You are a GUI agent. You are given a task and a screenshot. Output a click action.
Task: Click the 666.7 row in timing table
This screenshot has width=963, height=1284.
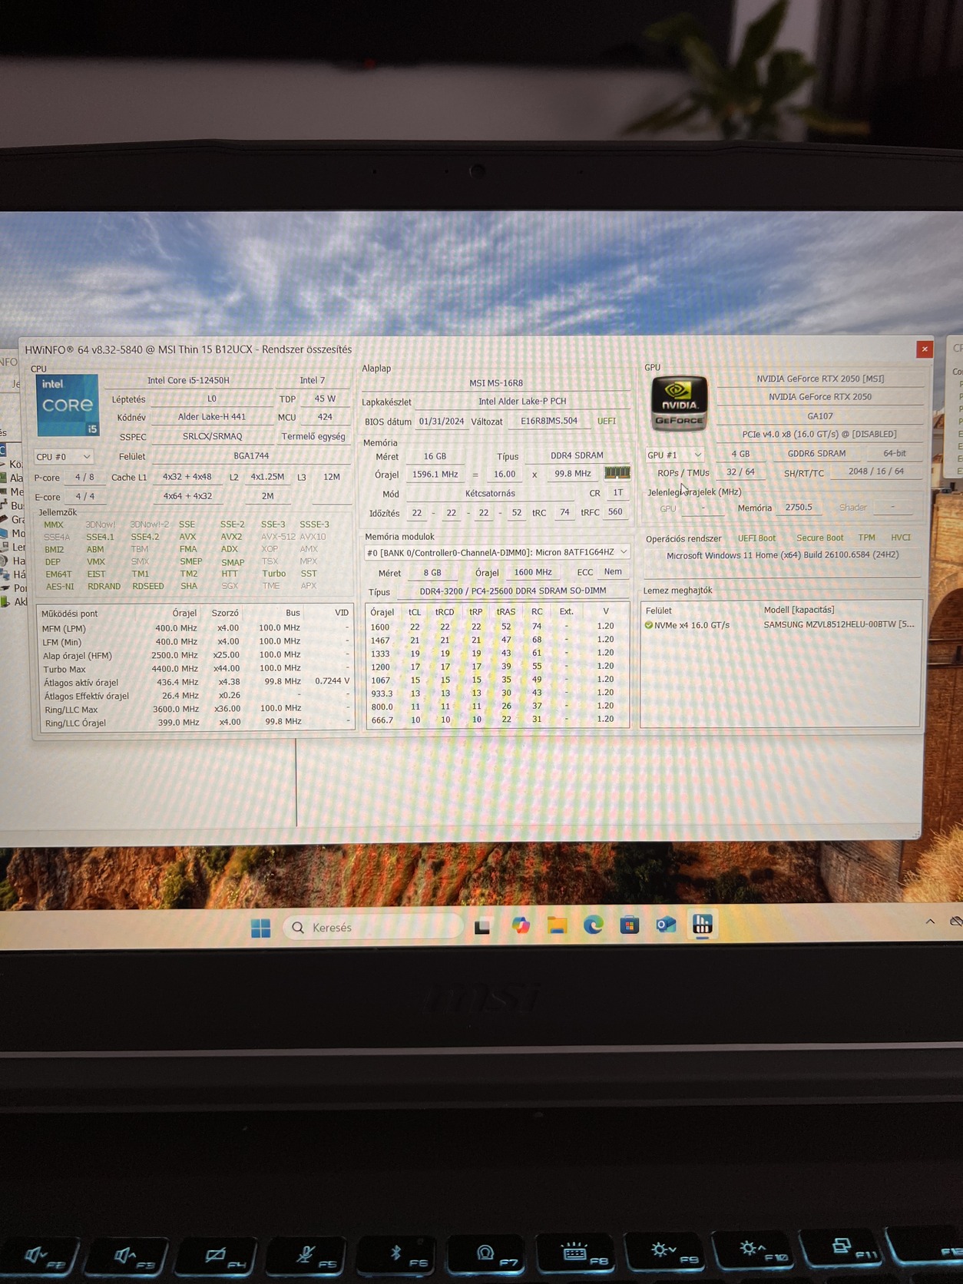coord(496,720)
